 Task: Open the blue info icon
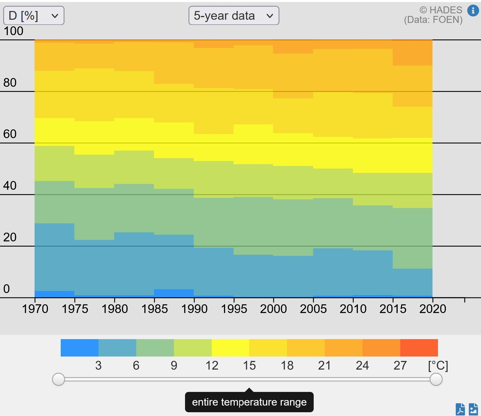pyautogui.click(x=473, y=11)
